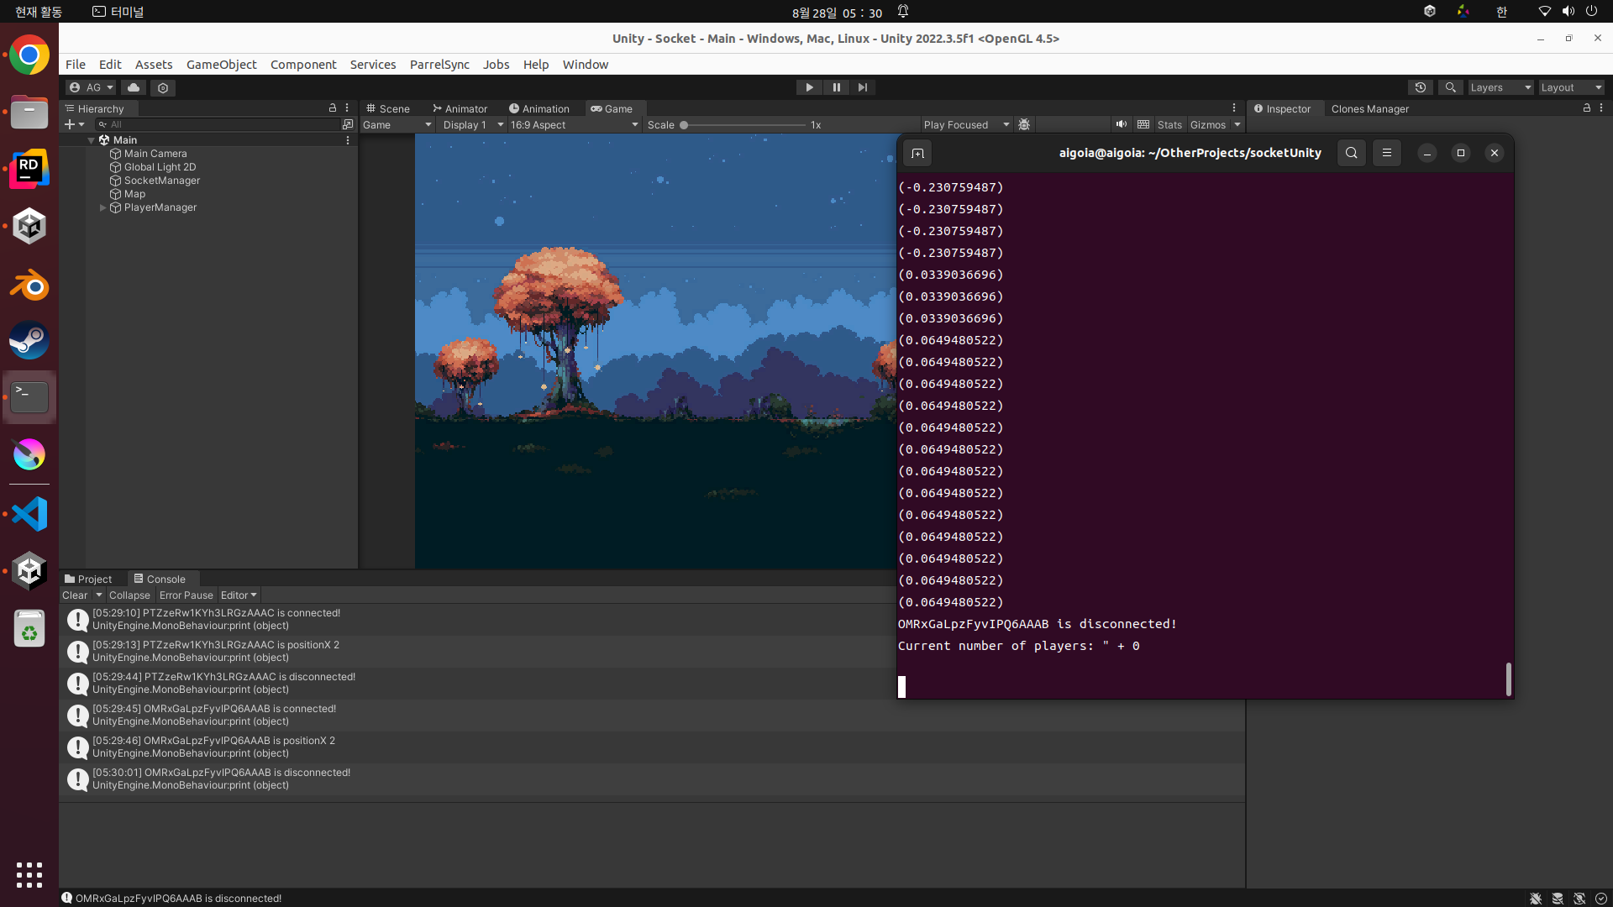Search in the terminal window
Screen dimensions: 1613x907
1352,153
